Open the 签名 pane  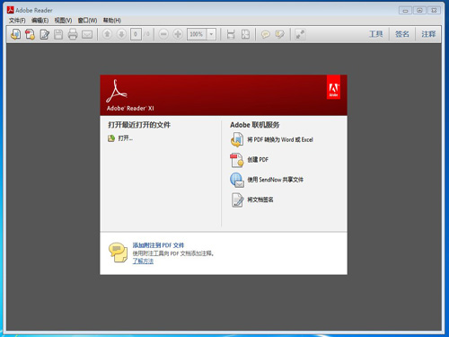coord(401,34)
